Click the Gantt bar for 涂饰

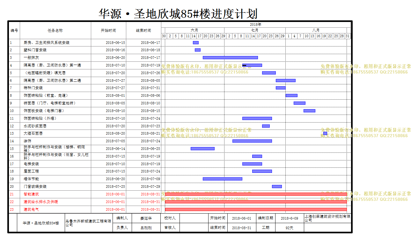[252, 141]
